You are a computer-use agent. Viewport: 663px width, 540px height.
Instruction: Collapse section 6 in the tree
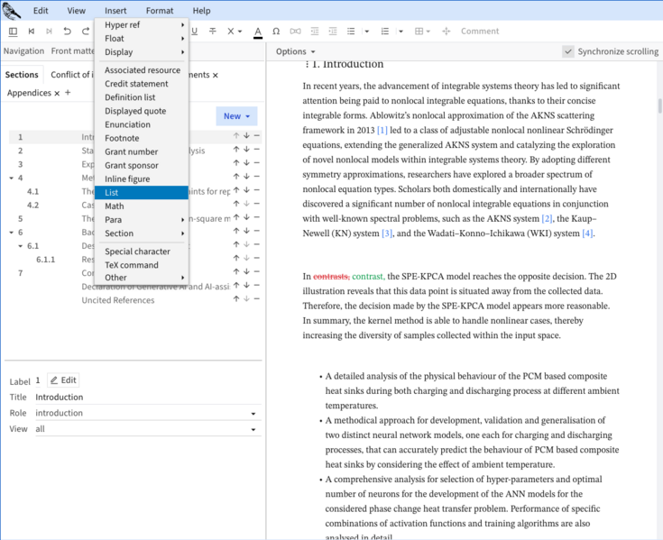click(12, 233)
